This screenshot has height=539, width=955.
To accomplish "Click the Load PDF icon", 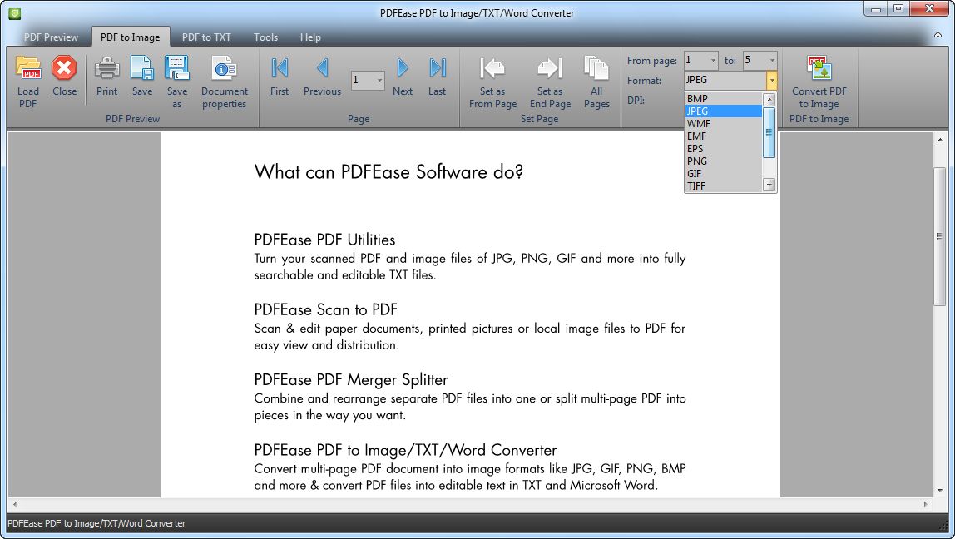I will [x=28, y=67].
